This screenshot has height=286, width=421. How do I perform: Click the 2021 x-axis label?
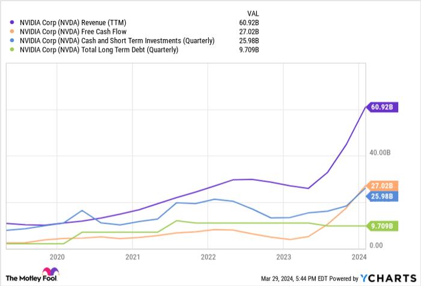click(x=133, y=257)
